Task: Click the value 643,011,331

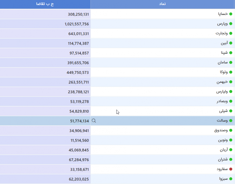Action: click(x=79, y=34)
